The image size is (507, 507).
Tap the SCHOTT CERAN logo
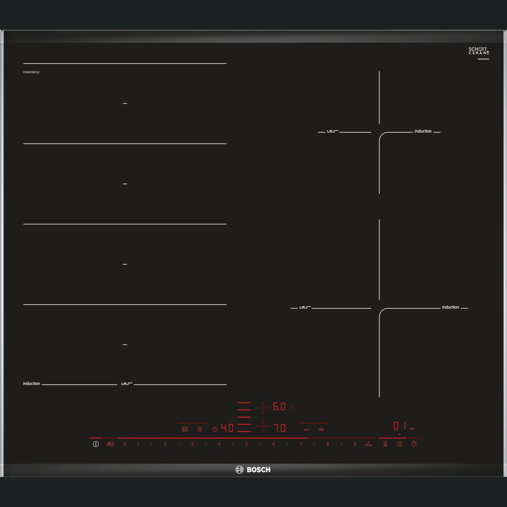[x=479, y=51]
